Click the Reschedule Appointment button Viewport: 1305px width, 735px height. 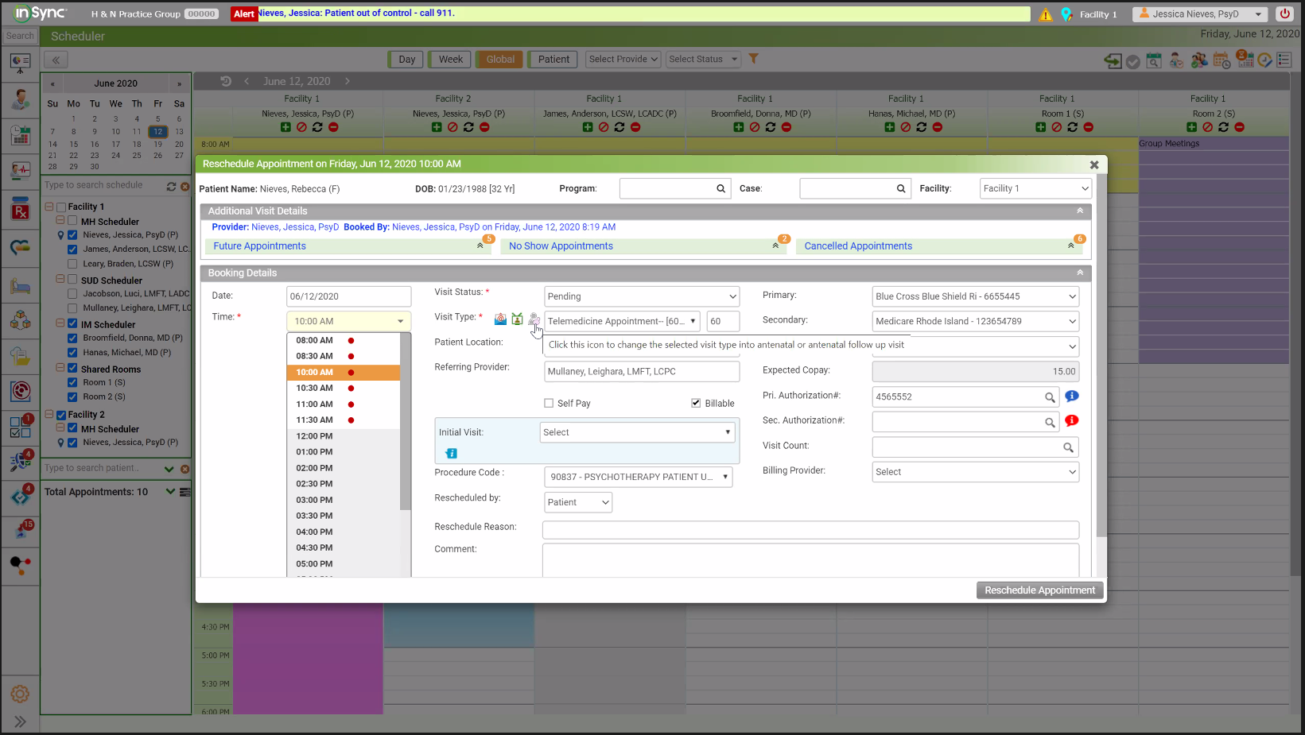(x=1039, y=590)
